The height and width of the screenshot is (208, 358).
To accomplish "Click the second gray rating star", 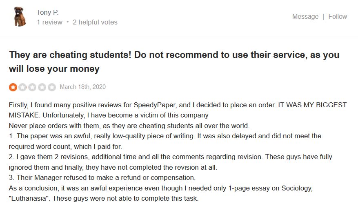I will (22, 87).
